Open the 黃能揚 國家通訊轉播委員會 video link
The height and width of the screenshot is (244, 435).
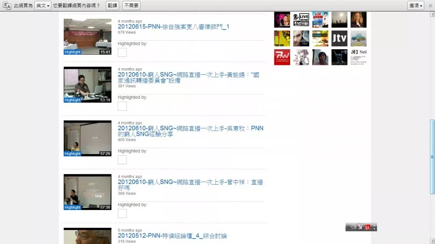click(188, 77)
